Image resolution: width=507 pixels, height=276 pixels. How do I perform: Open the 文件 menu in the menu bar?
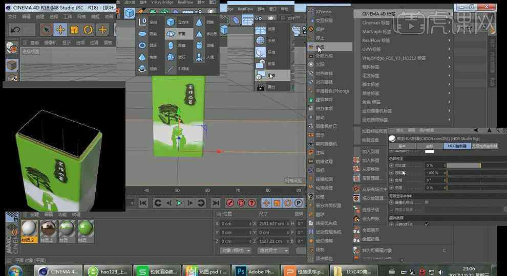click(x=12, y=16)
